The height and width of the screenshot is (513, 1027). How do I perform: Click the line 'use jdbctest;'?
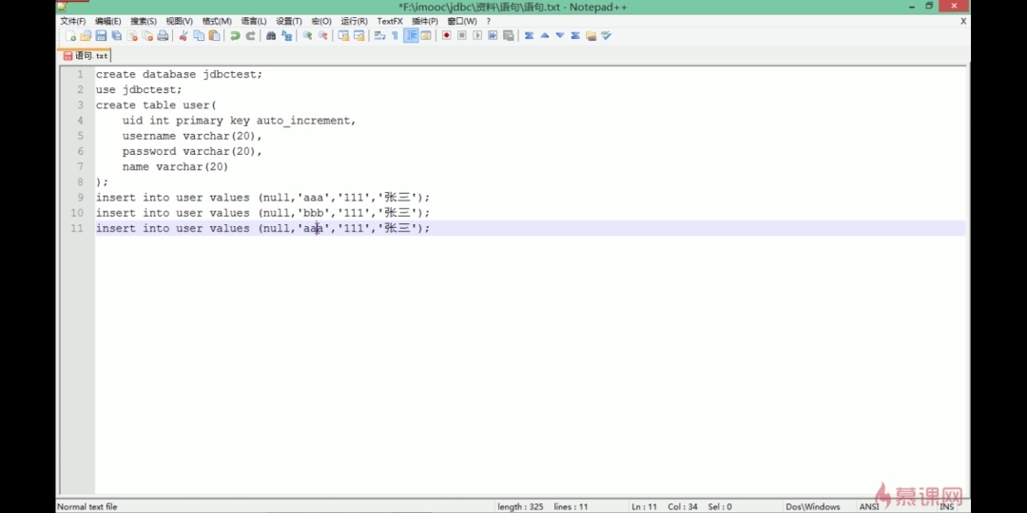pyautogui.click(x=139, y=89)
